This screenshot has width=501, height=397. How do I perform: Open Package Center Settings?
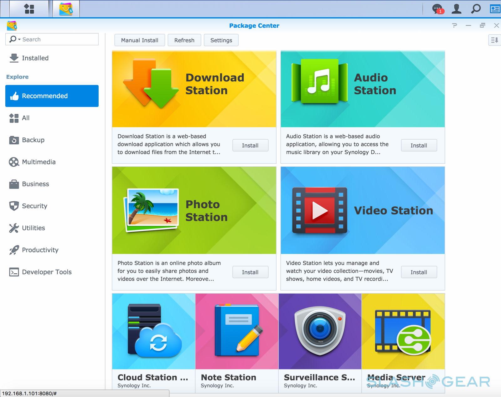[221, 40]
